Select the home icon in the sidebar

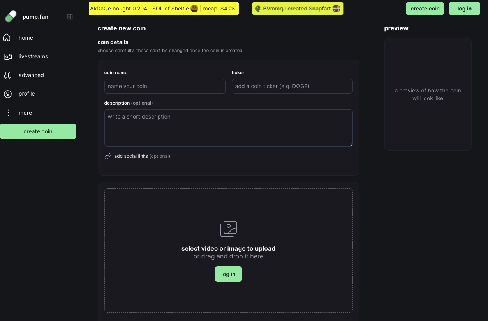[8, 37]
